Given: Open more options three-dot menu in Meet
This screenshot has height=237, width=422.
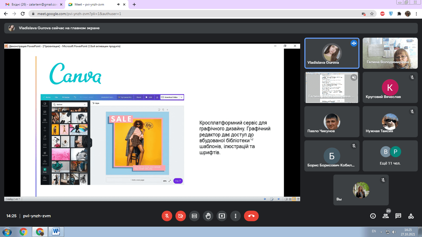Looking at the screenshot, I should pyautogui.click(x=236, y=216).
